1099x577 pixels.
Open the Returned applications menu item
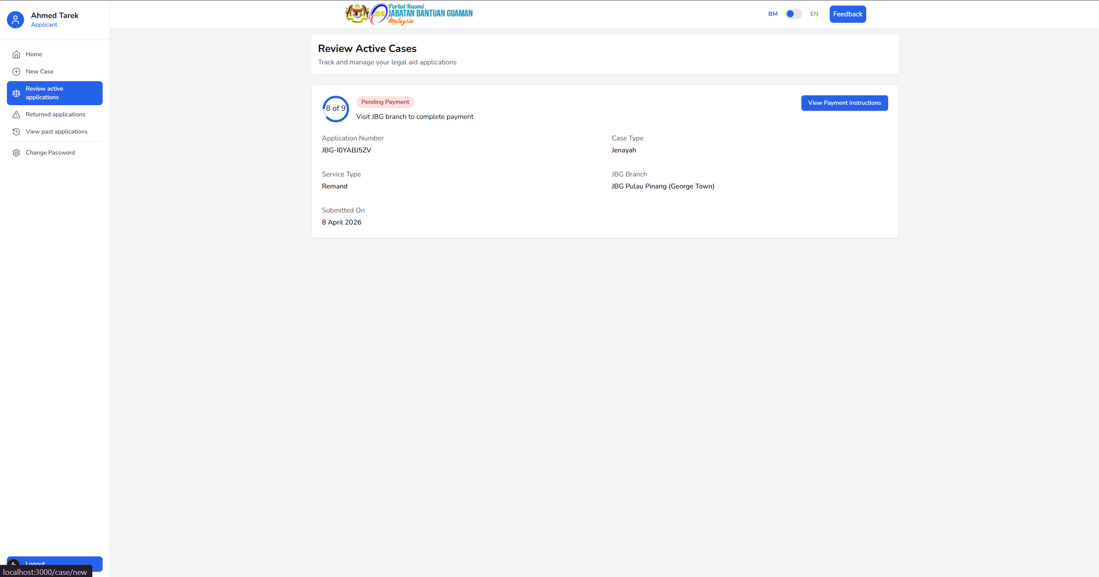[x=55, y=115]
